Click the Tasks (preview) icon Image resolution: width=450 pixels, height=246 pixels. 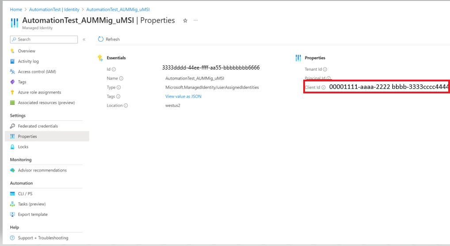coord(12,204)
